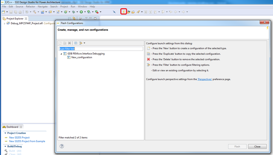Select GDB PEMicro Interface Debugging item
Screen dimensions: 273x155
86,54
